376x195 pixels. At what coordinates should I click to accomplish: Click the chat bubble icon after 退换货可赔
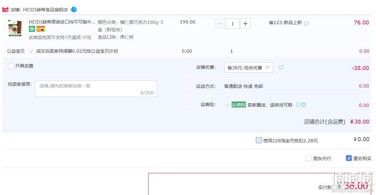(298, 105)
